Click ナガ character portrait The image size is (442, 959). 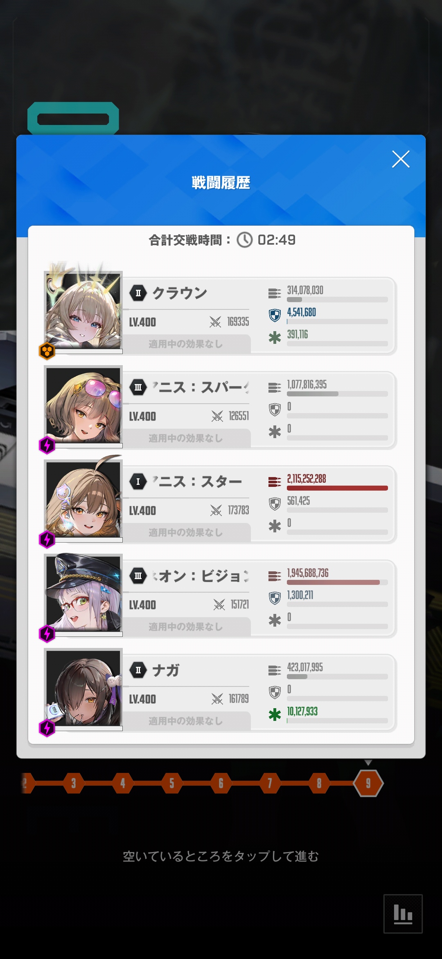click(x=83, y=688)
